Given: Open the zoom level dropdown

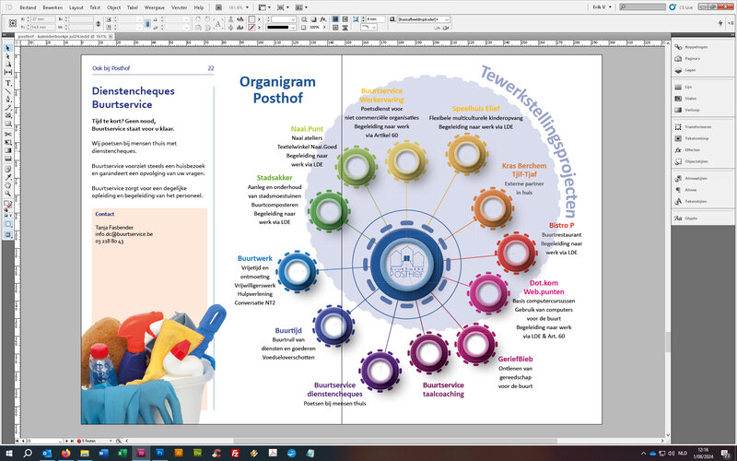Looking at the screenshot, I should [x=247, y=7].
